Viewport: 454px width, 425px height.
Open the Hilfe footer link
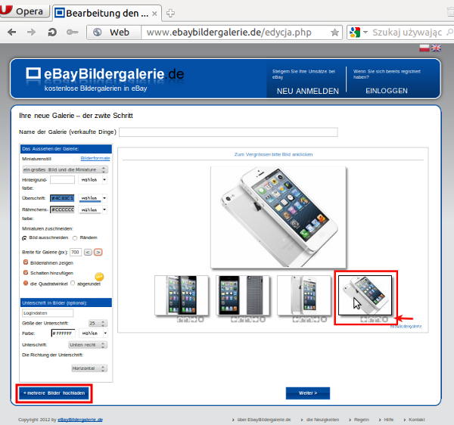pyautogui.click(x=389, y=420)
